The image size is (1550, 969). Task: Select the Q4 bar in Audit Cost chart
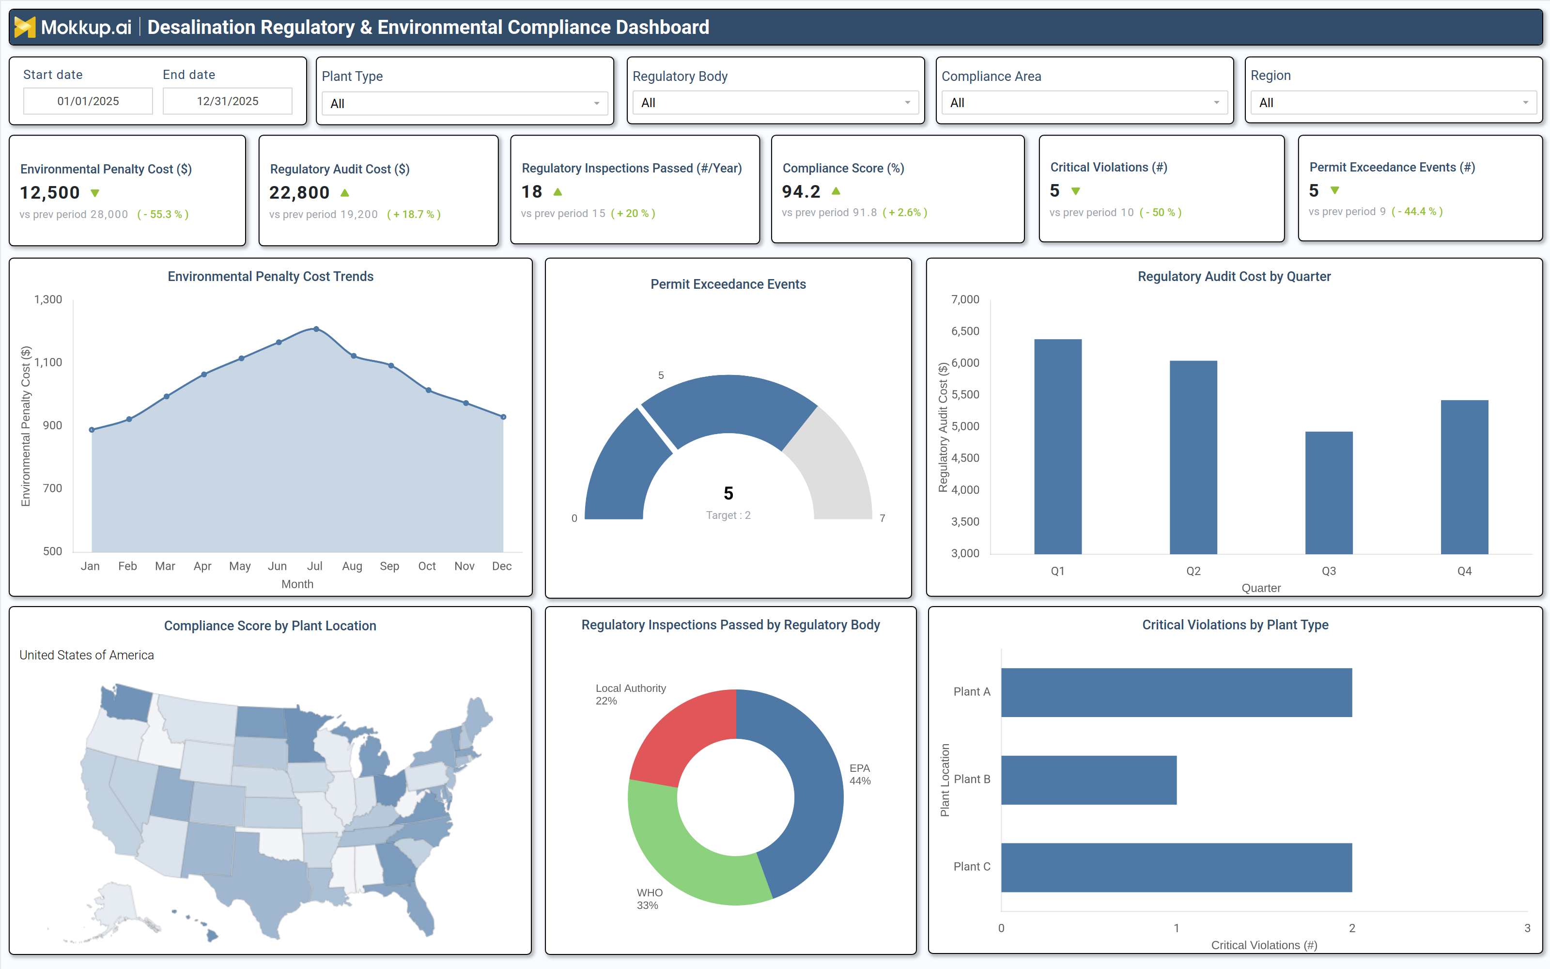[1464, 477]
